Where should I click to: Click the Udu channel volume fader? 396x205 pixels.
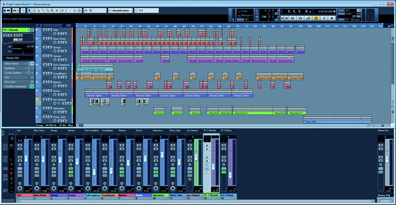tap(26, 158)
